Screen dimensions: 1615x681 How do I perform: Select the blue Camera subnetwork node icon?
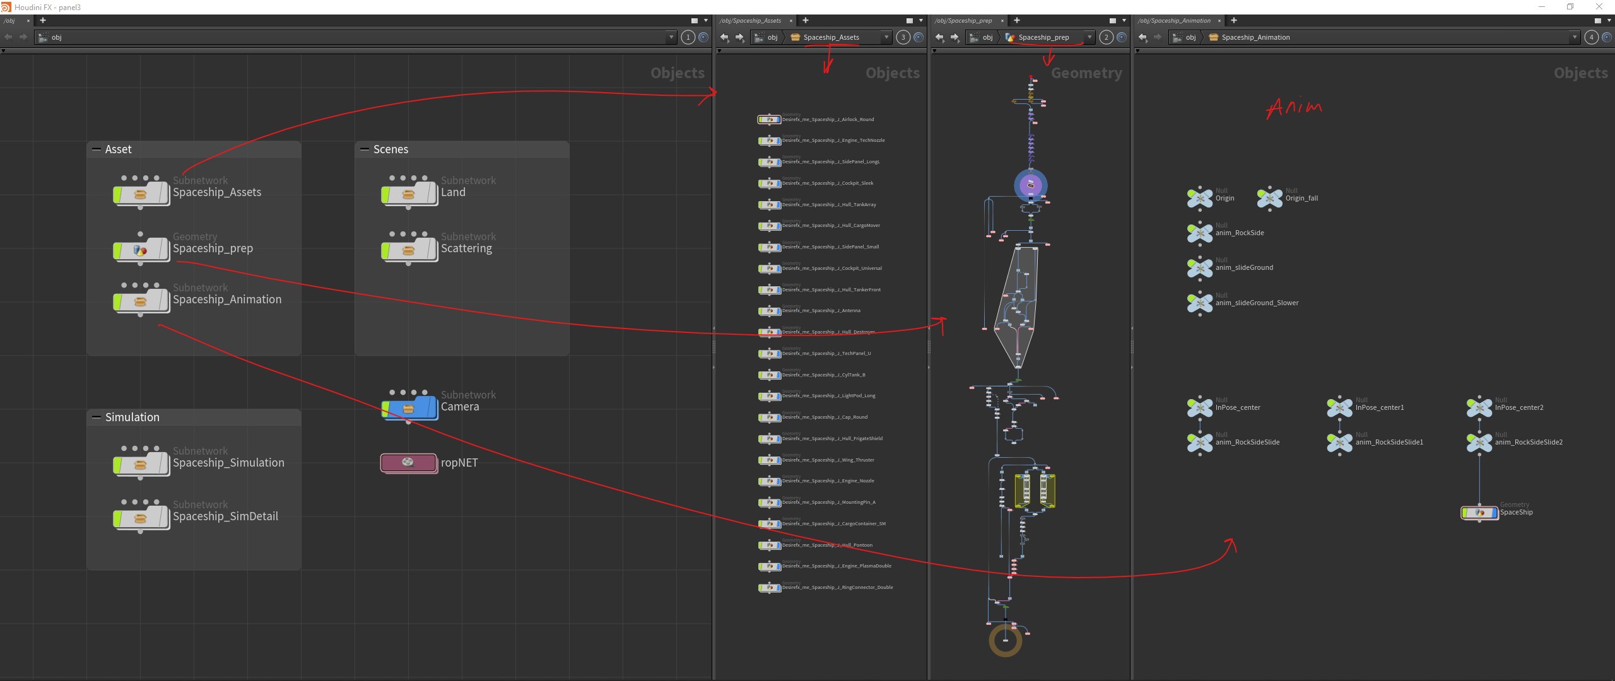(410, 409)
